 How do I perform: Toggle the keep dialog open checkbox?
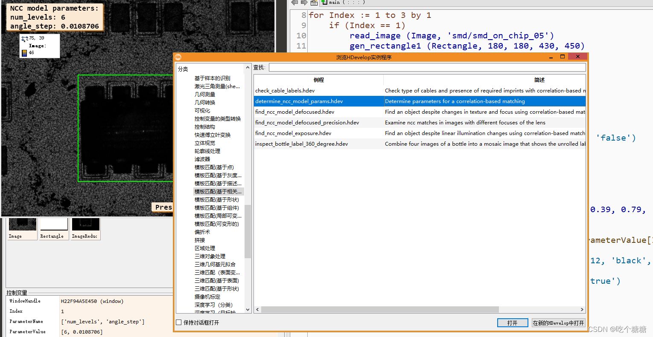179,323
